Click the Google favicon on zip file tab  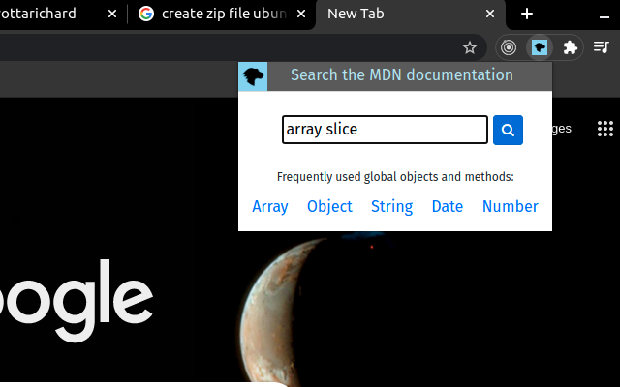click(x=146, y=14)
